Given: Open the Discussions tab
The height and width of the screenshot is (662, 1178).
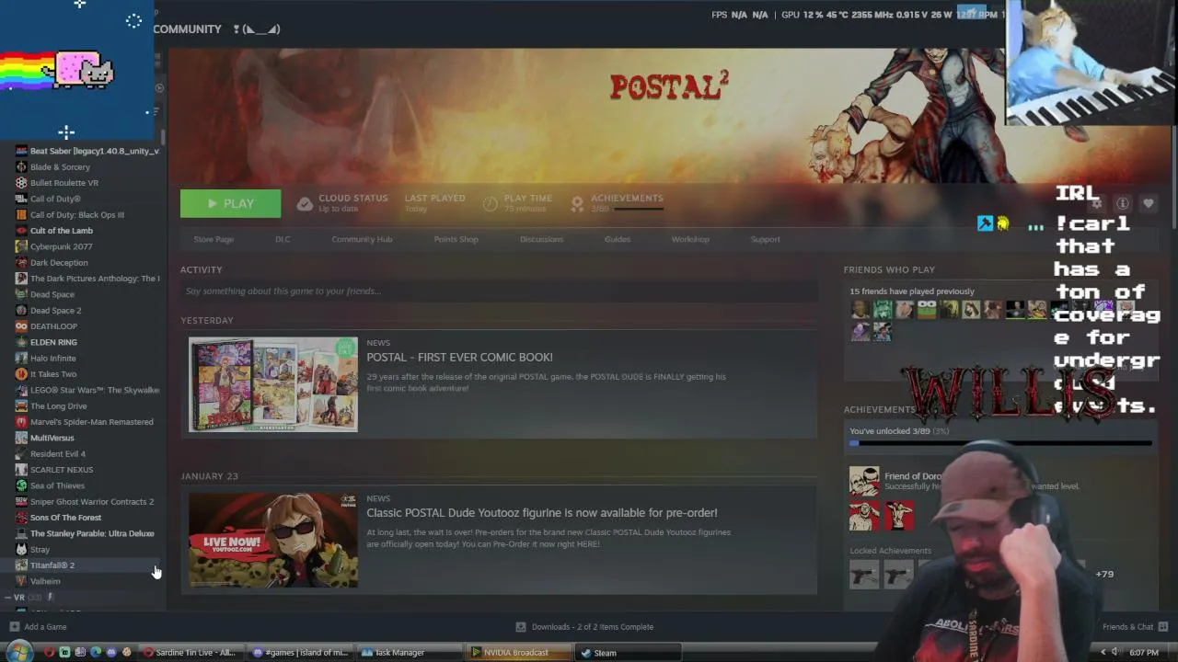Looking at the screenshot, I should (x=541, y=239).
